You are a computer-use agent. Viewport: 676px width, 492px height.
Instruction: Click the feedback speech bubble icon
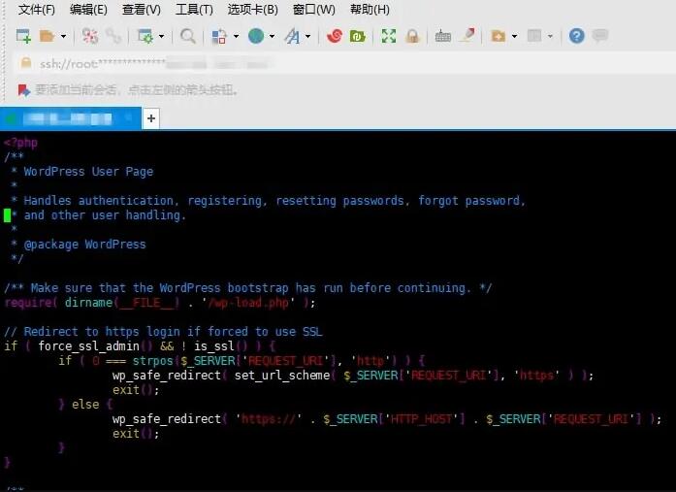click(600, 35)
